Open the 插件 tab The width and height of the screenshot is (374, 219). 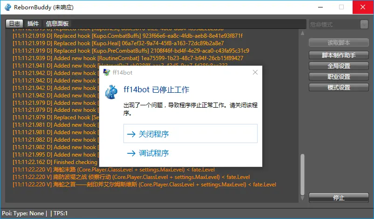pyautogui.click(x=33, y=24)
